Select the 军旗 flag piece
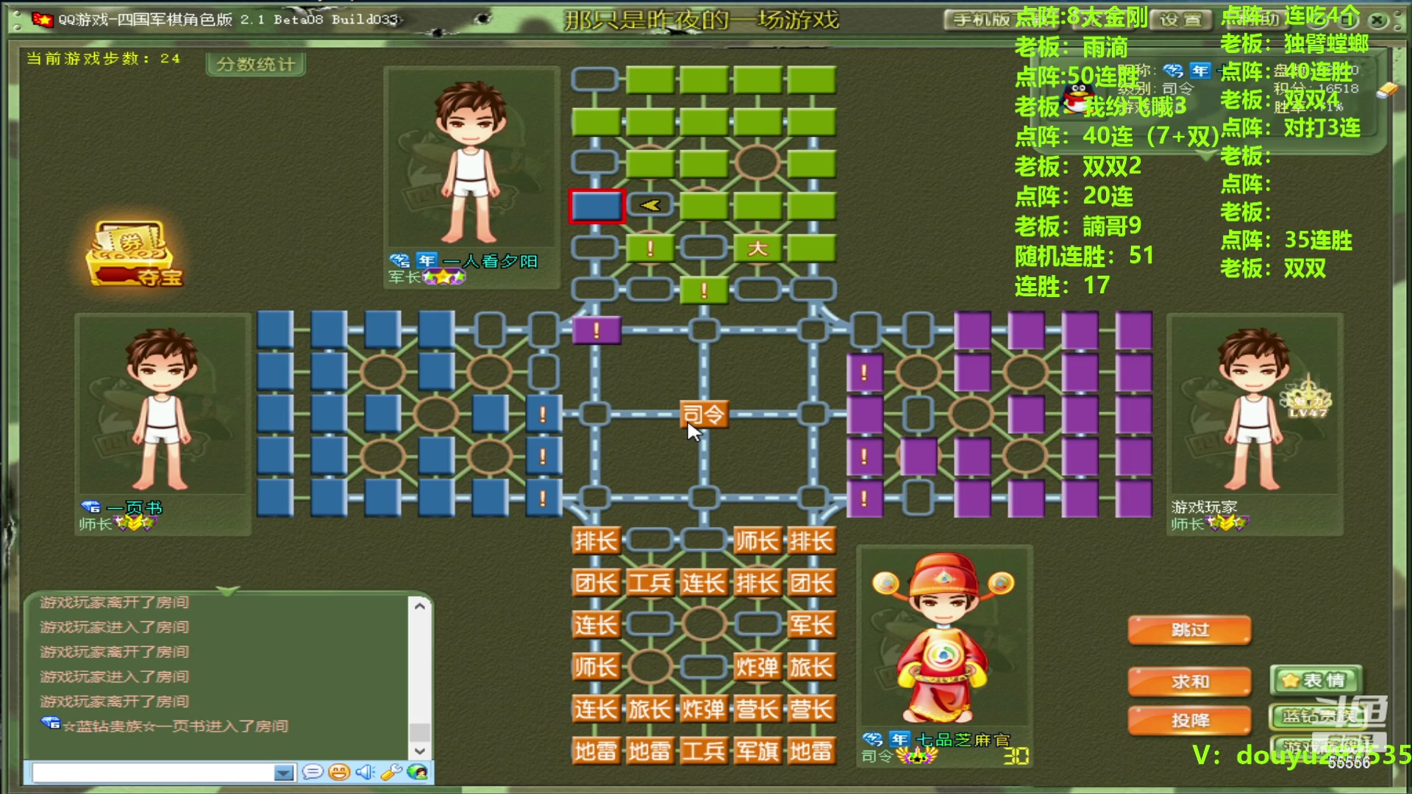 [757, 751]
